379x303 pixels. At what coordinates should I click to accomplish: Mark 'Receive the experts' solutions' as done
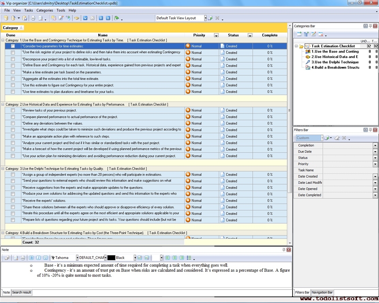(x=13, y=200)
